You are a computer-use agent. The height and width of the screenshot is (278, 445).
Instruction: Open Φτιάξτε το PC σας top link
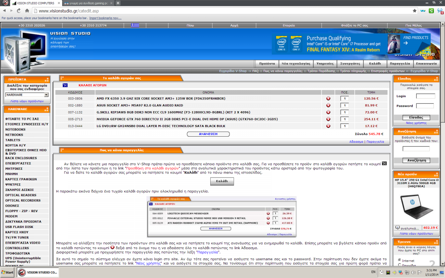coord(354,26)
